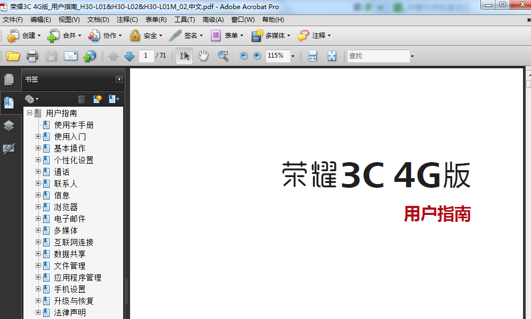The image size is (531, 319).
Task: Click the Zoom Out minus button
Action: click(244, 55)
